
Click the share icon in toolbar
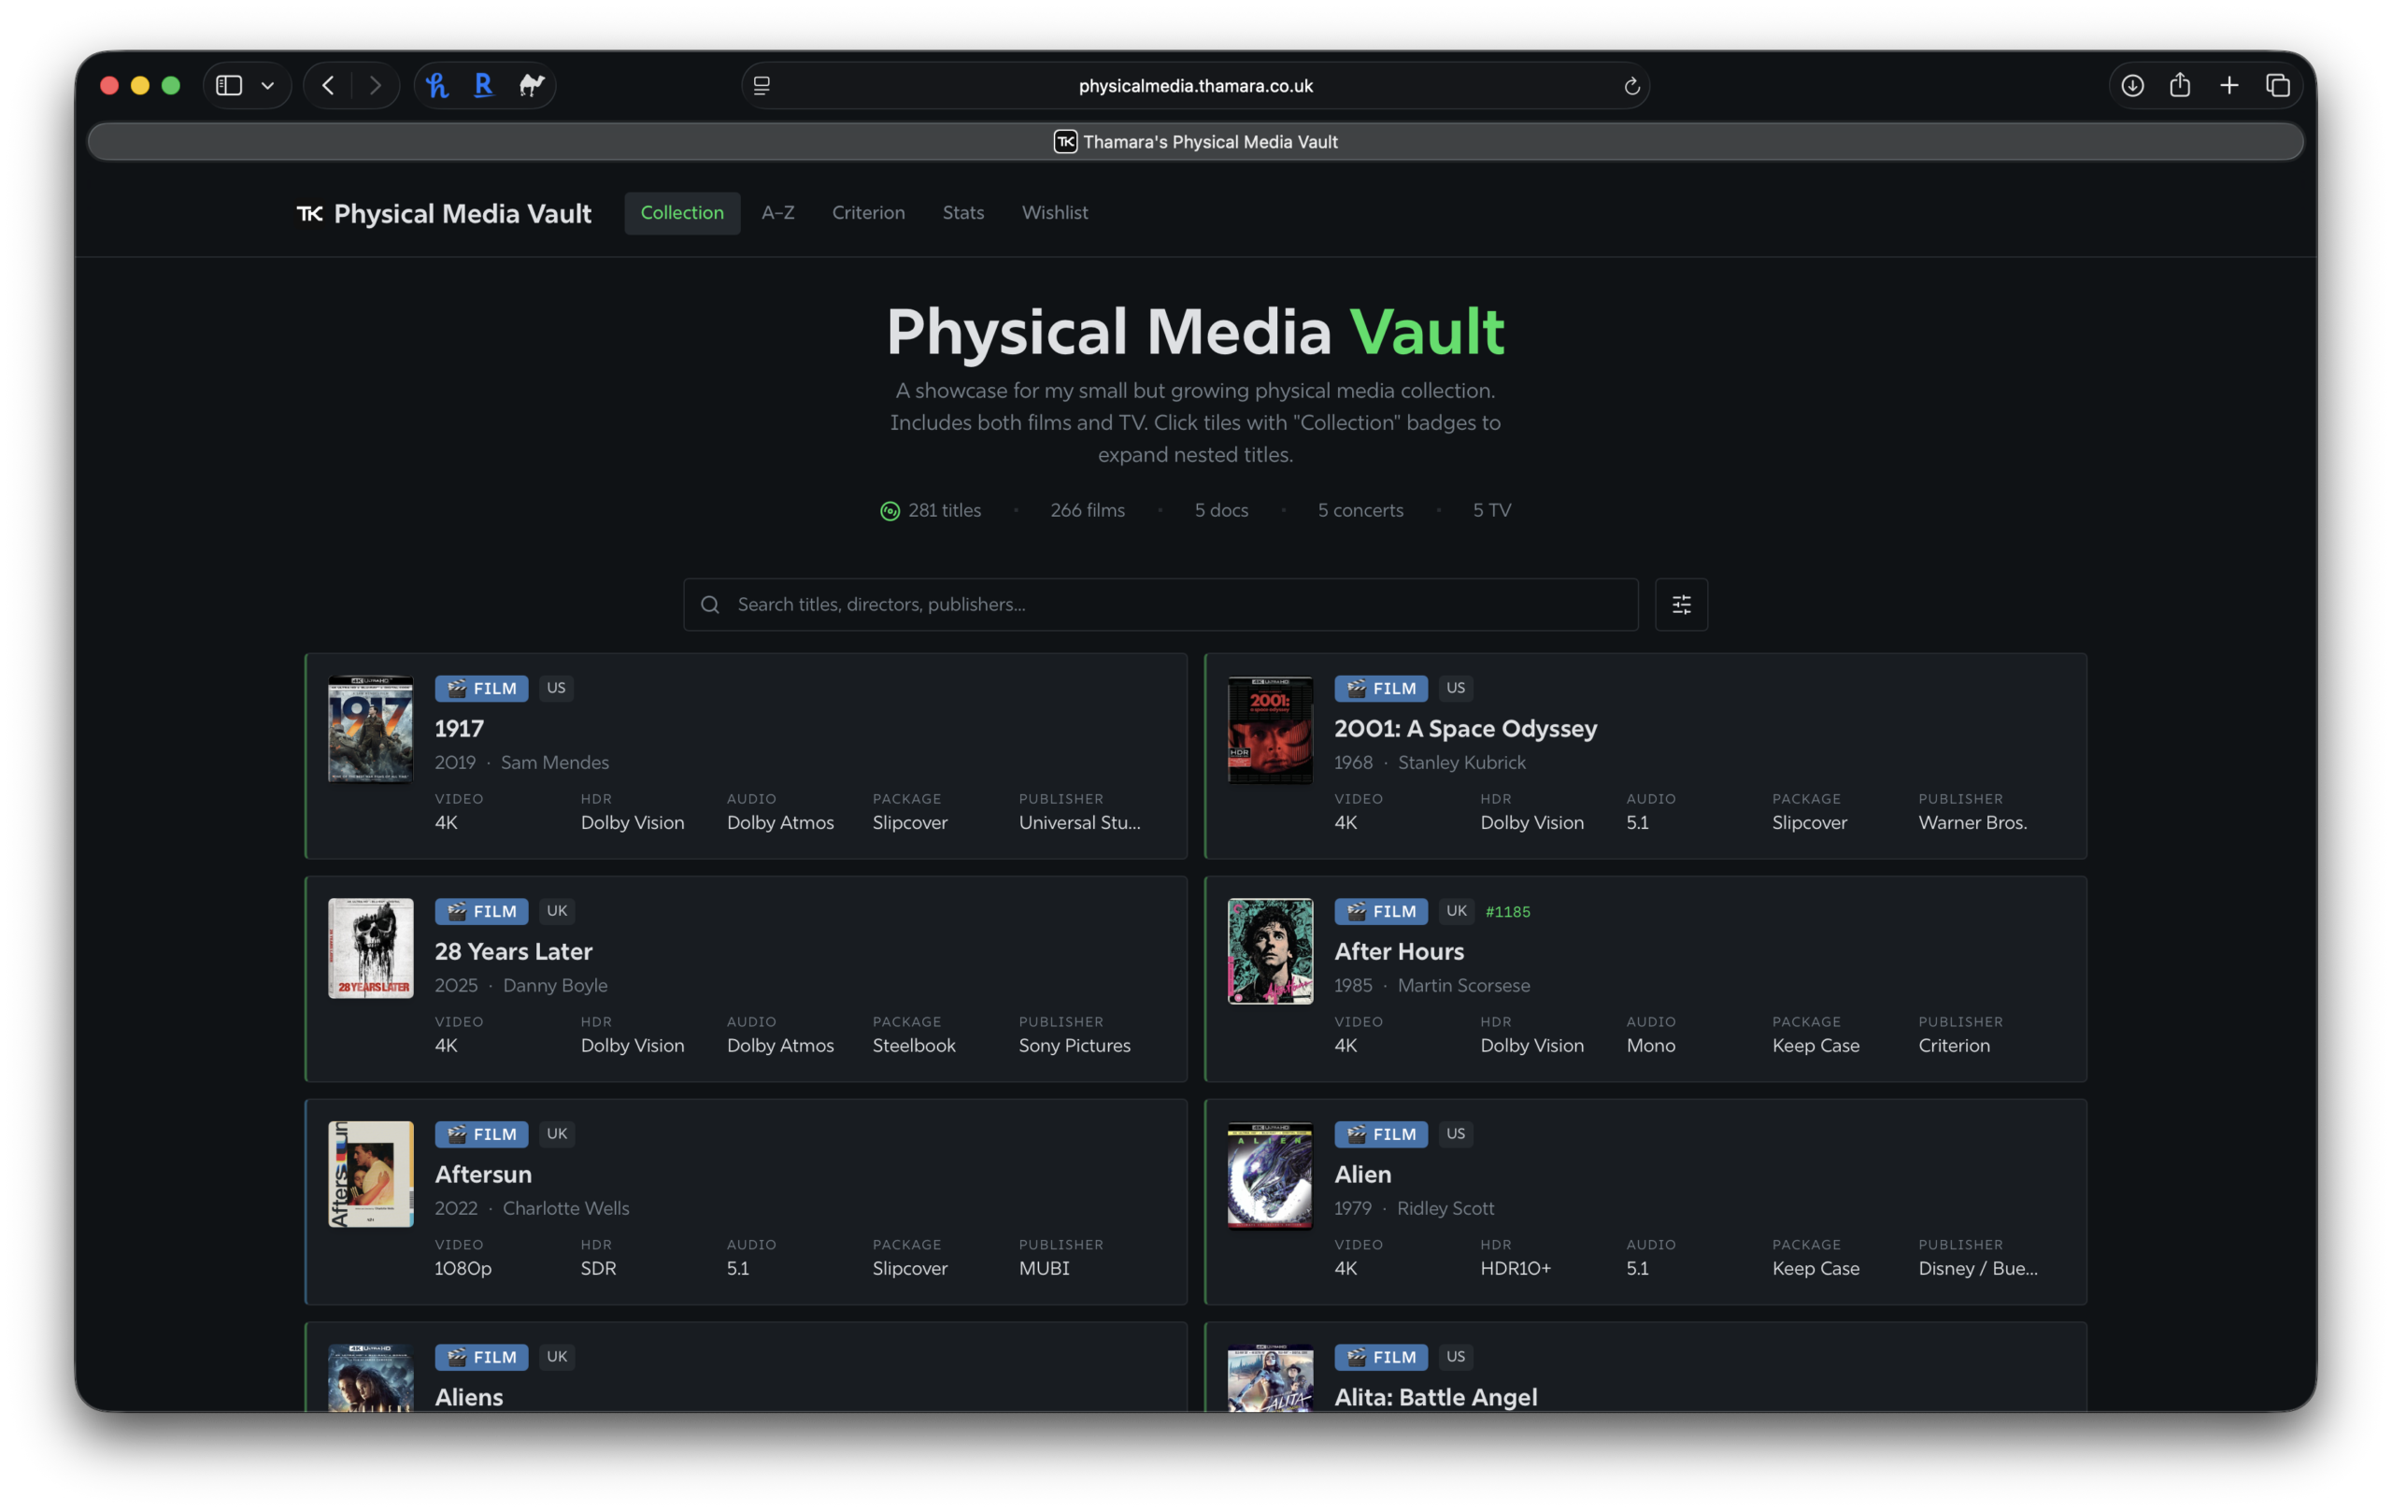click(x=2179, y=85)
